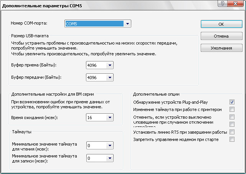Enable Запретить управление модемом при старте
246x174 pixels.
point(232,139)
